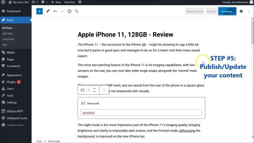The height and width of the screenshot is (143, 254).
Task: Open the Settings menu in sidebar
Action: pos(16,102)
